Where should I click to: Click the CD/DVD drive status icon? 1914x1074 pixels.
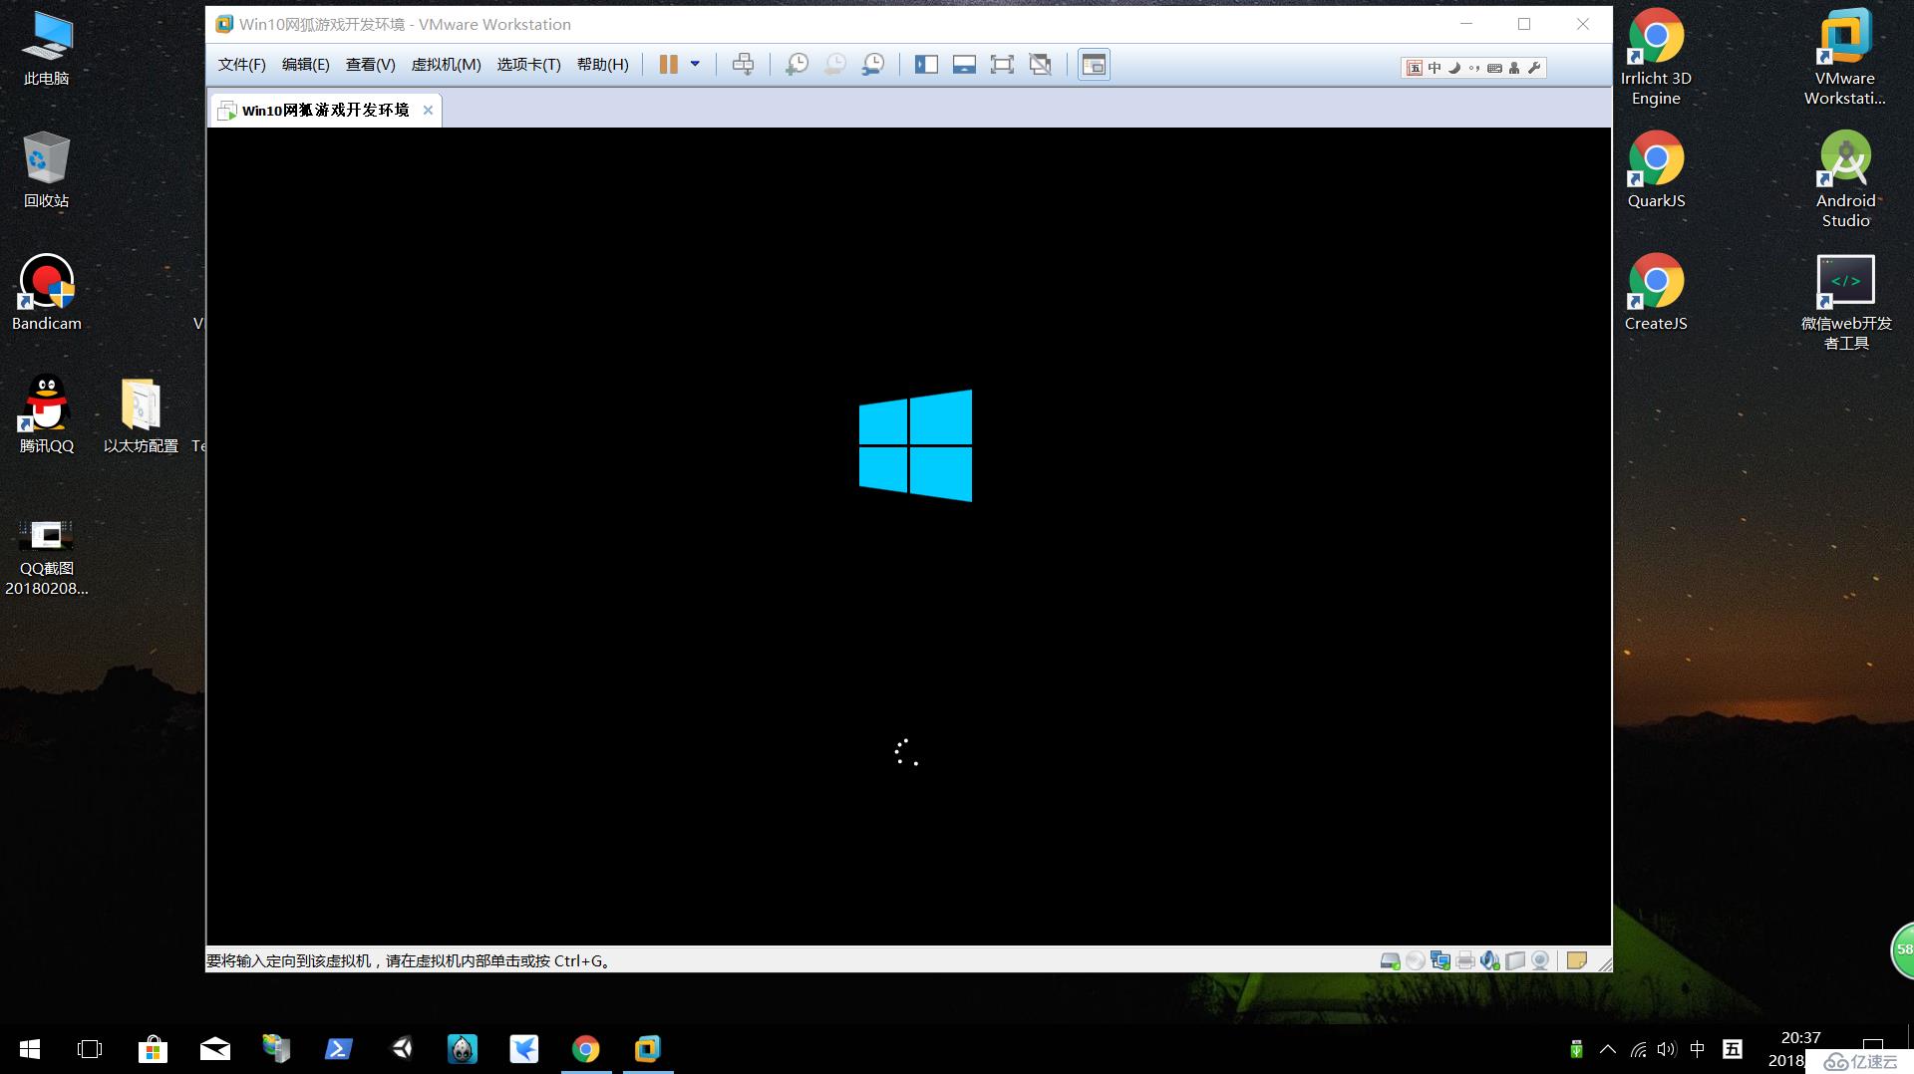click(1415, 961)
